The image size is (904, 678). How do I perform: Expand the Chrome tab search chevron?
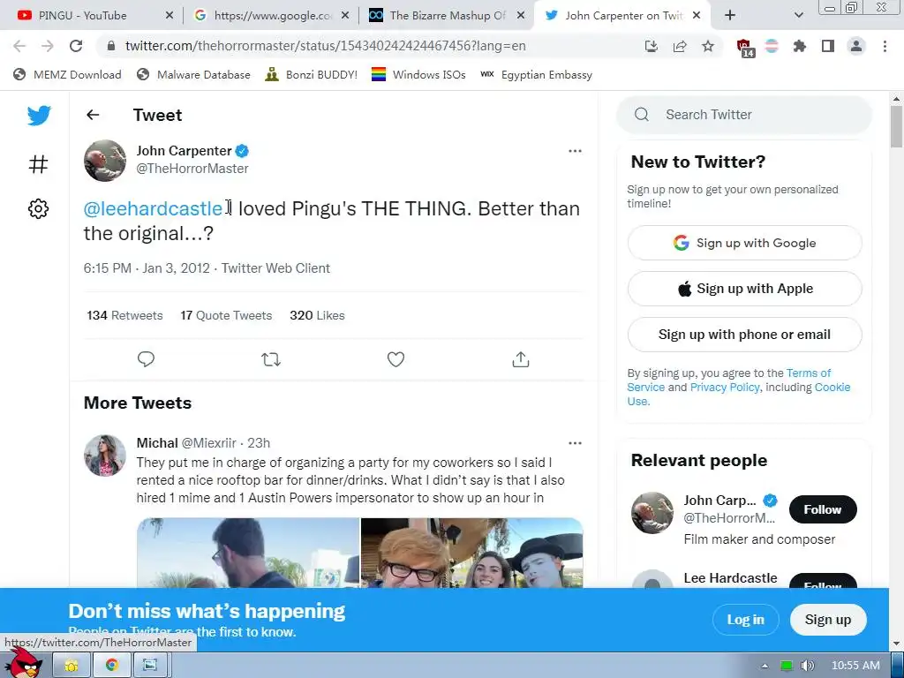tap(799, 15)
